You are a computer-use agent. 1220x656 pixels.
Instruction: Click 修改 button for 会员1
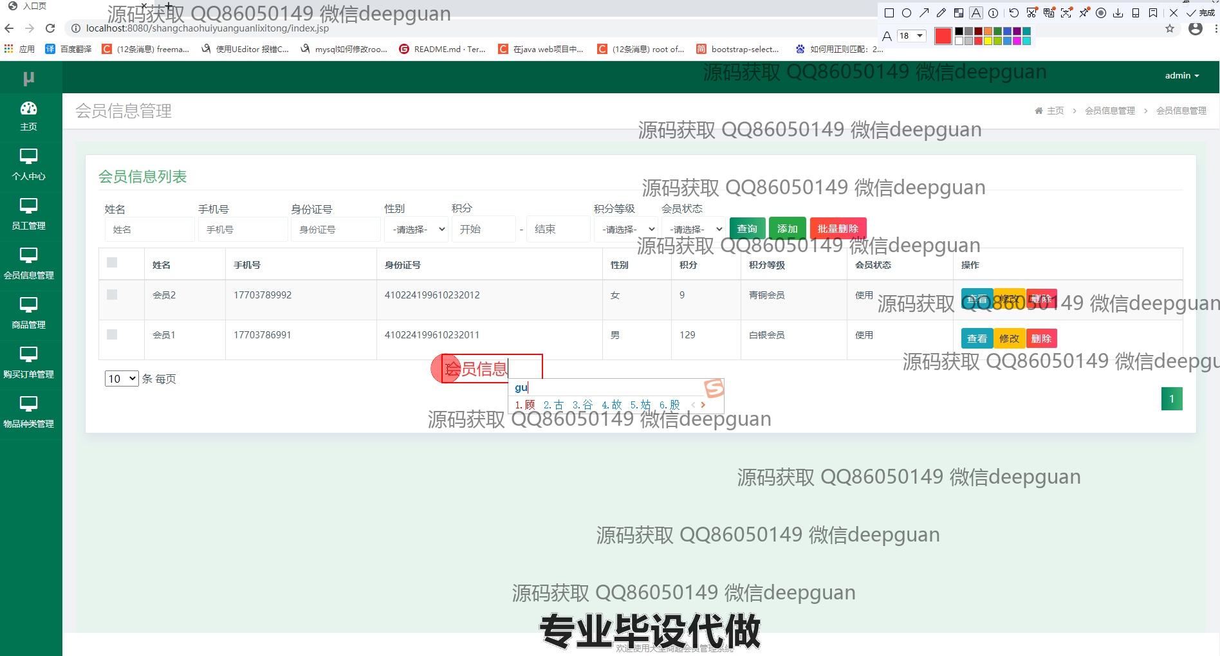1009,338
